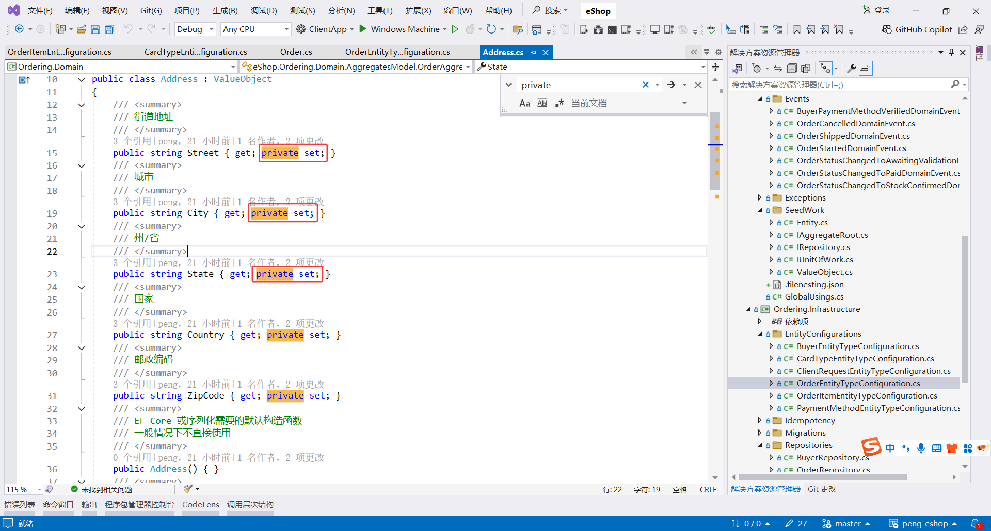The height and width of the screenshot is (531, 991).
Task: Toggle regular expression search in find box
Action: point(560,103)
